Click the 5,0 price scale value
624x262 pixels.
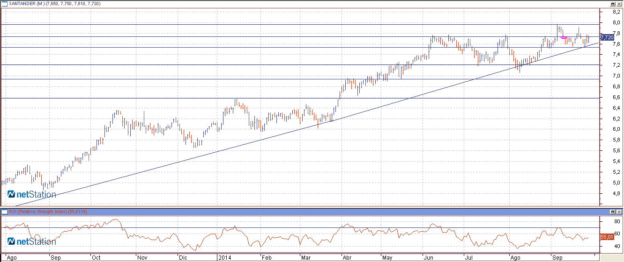click(x=616, y=183)
